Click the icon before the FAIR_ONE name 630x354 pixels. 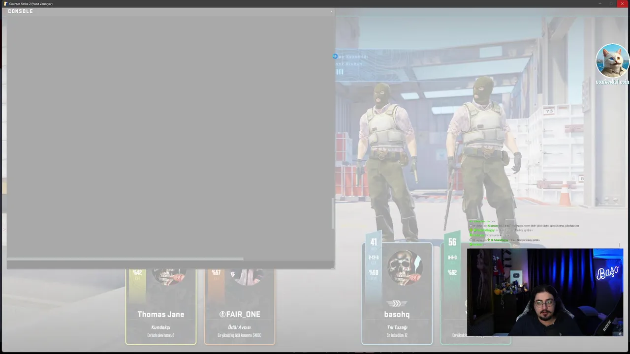(222, 314)
